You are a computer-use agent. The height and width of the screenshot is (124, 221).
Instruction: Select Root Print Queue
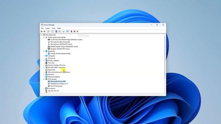(56, 86)
